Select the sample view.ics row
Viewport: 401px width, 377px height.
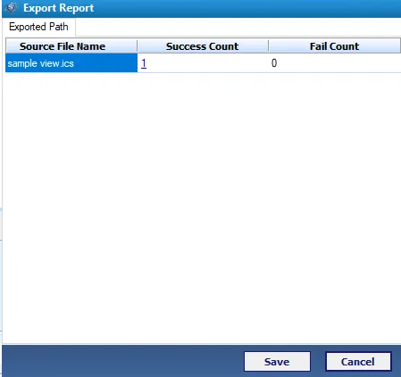(203, 63)
